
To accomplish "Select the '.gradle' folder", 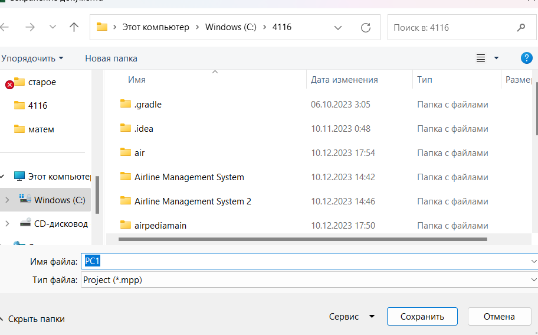I will click(147, 105).
